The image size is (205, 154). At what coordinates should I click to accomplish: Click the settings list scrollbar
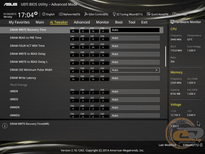166,56
